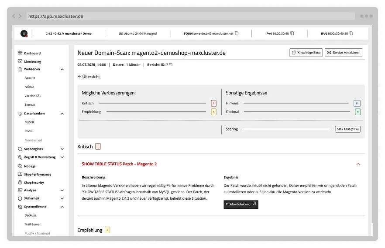Click the ShopSecurity menu label
This screenshot has width=385, height=248.
click(x=34, y=182)
